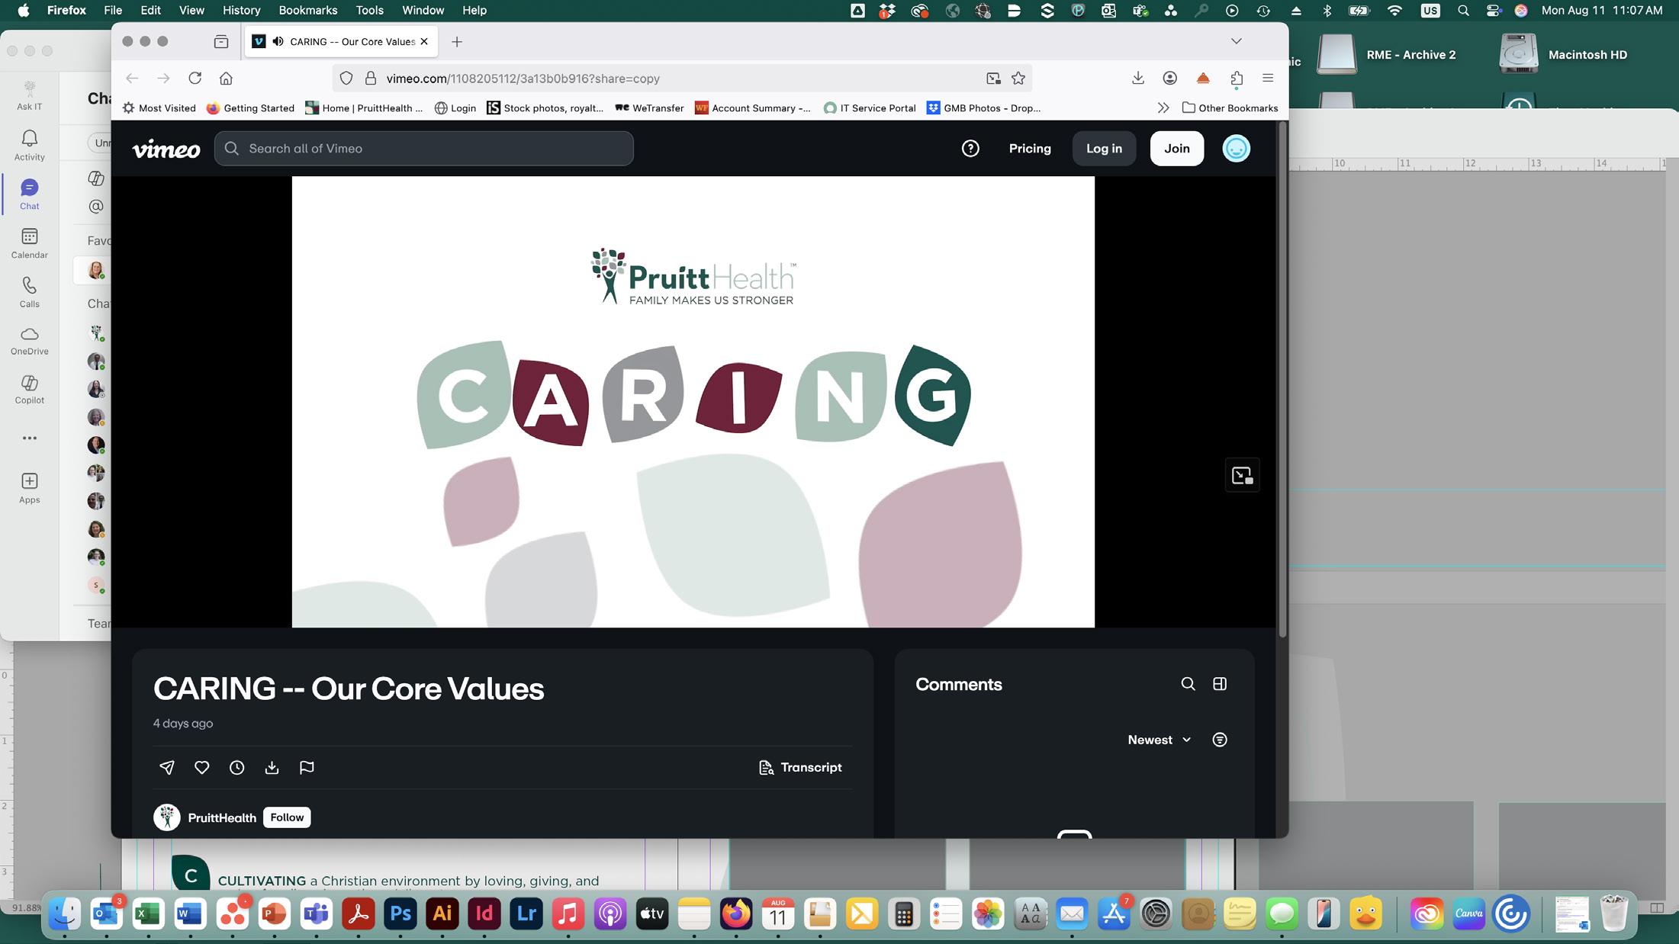Toggle the comments panel layout icon

1219,684
